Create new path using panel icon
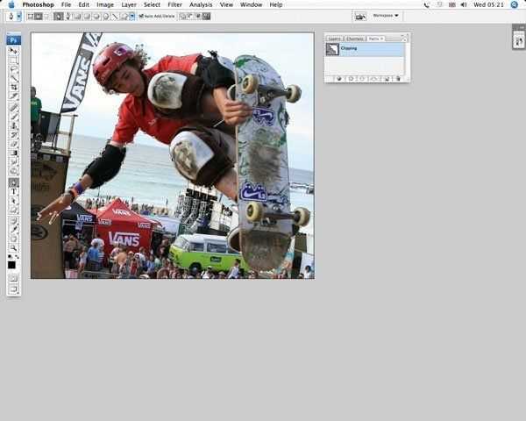 tap(386, 78)
